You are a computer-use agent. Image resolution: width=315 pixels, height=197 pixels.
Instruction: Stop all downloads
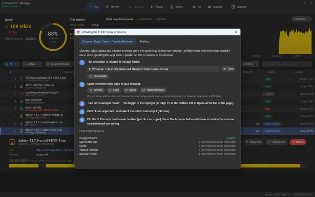click(215, 7)
